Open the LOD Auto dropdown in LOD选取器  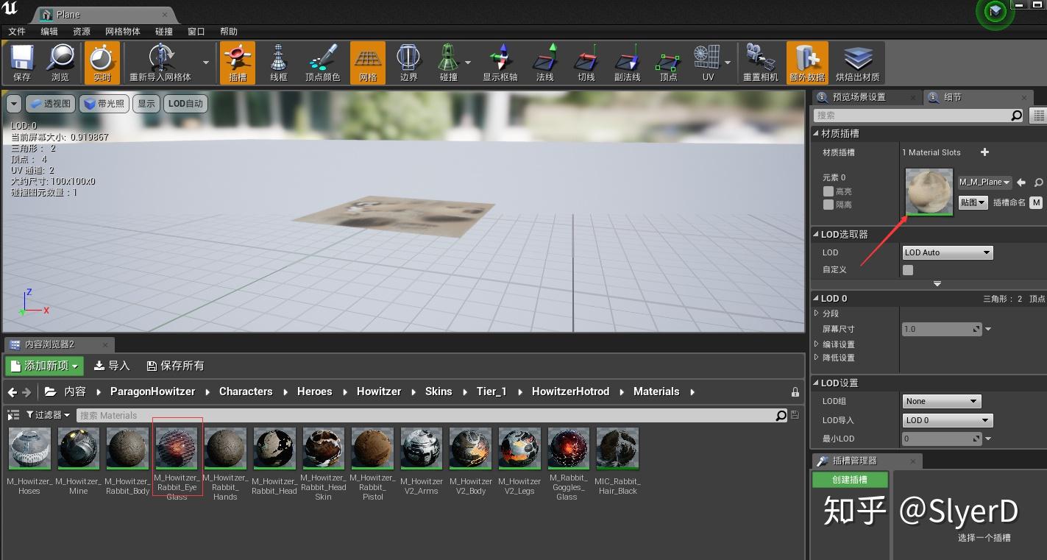(x=947, y=252)
